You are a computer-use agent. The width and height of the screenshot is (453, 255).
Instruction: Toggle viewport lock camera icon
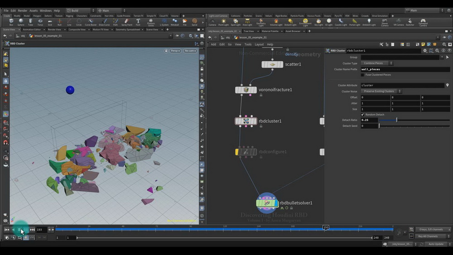[x=166, y=51]
